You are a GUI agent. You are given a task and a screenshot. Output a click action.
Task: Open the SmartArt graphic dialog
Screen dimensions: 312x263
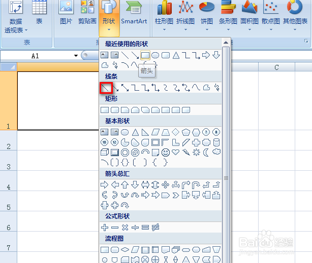pos(134,12)
